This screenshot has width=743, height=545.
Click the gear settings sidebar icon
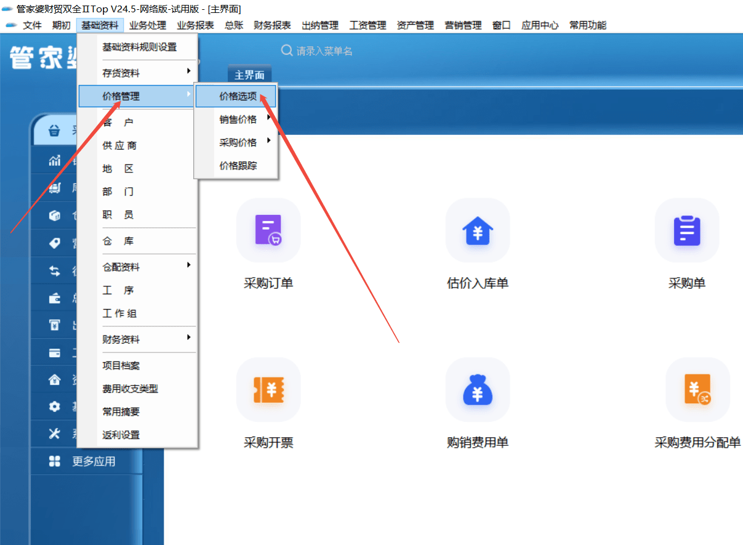coord(55,406)
